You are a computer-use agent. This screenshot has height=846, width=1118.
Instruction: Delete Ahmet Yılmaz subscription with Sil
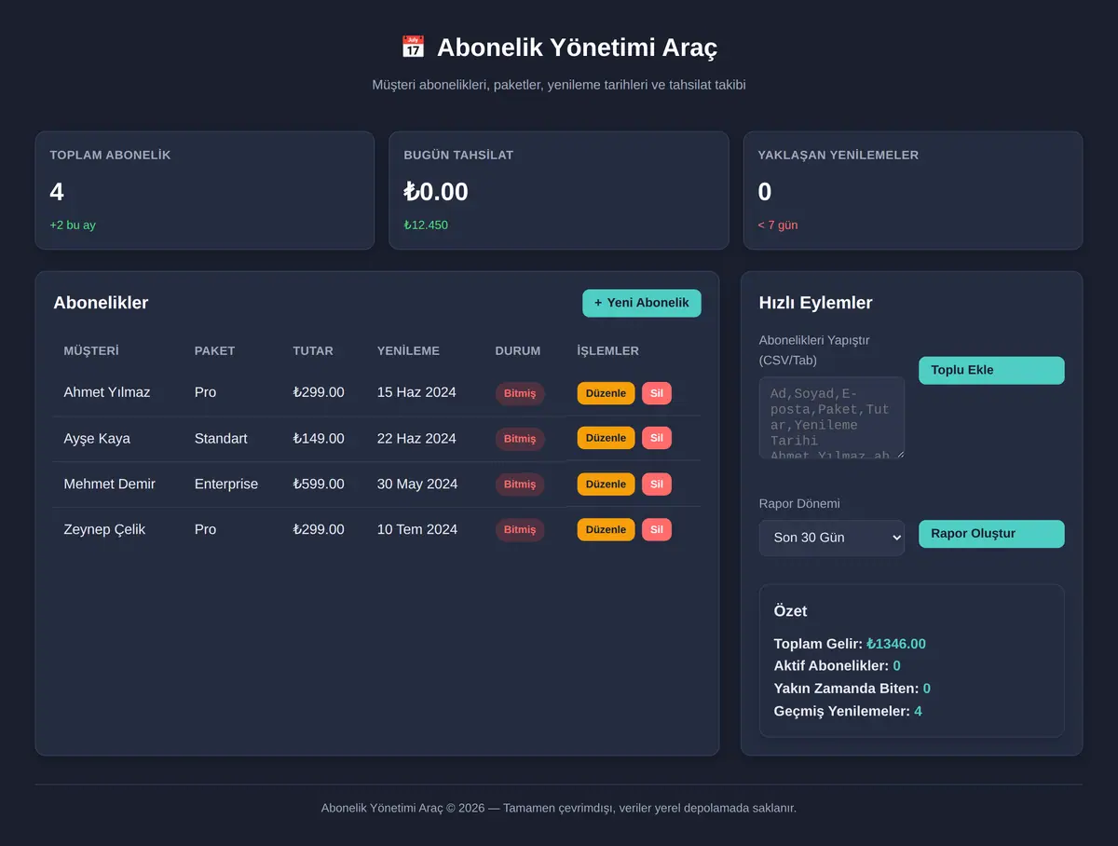[657, 393]
